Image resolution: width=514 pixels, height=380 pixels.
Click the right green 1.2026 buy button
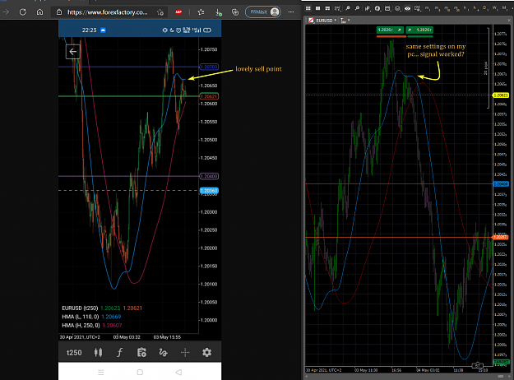coord(420,30)
